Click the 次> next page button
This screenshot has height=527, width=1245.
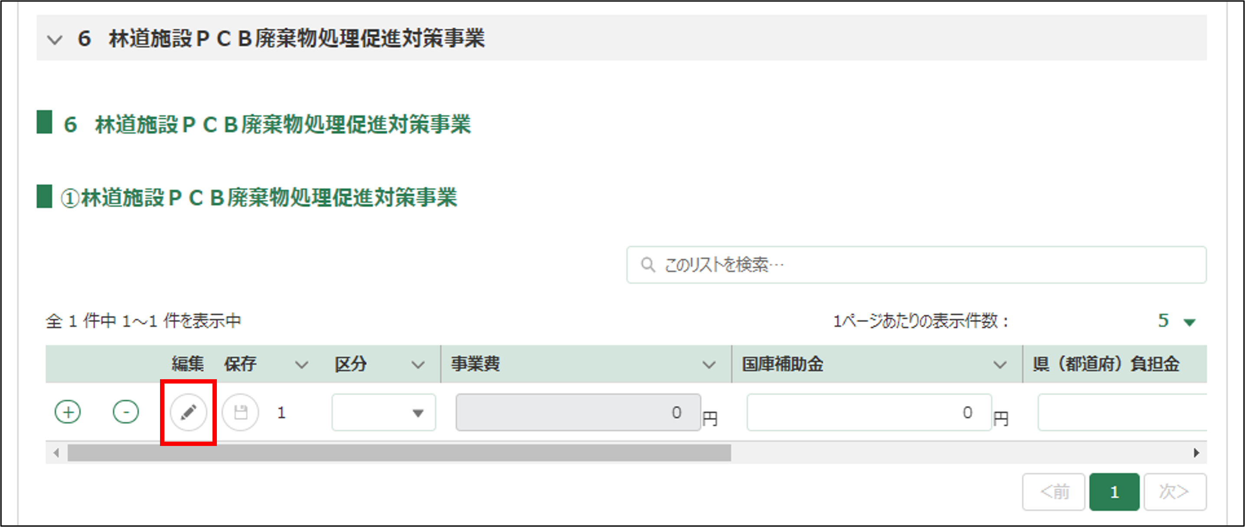point(1174,492)
